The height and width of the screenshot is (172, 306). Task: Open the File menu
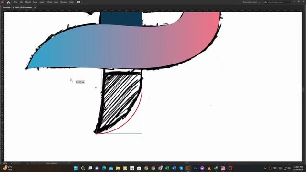(x=16, y=2)
